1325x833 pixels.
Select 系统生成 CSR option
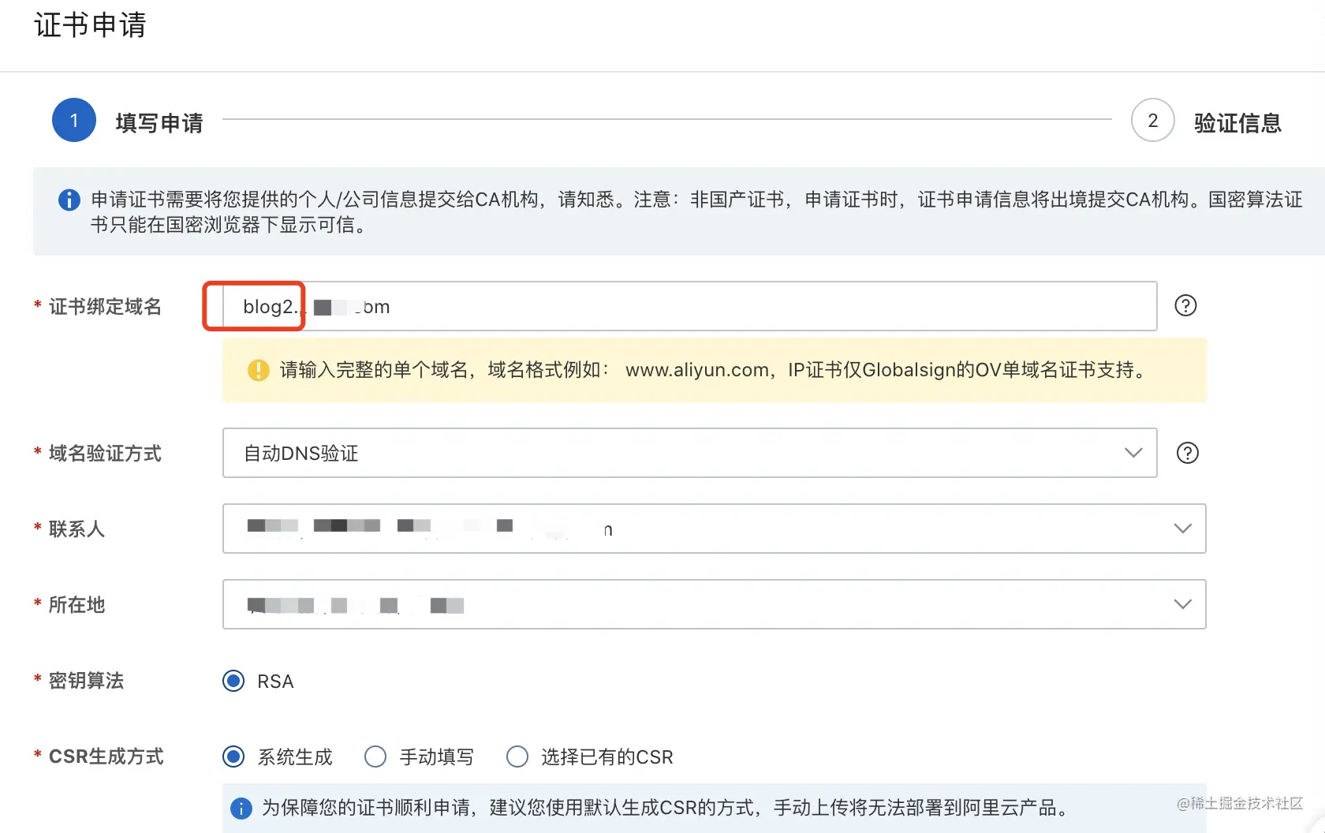click(x=233, y=756)
